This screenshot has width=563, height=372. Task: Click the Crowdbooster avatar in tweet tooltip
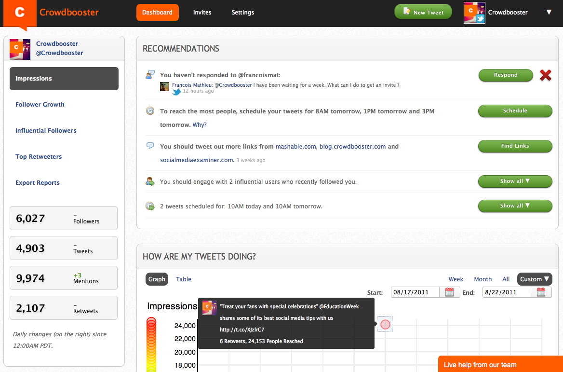coord(209,308)
